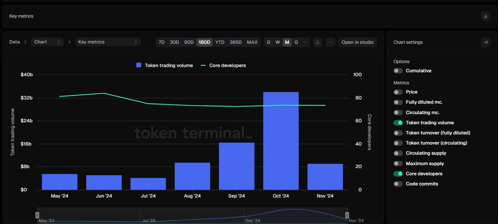Viewport: 498px width, 224px height.
Task: Select the 30D time range
Action: [x=174, y=42]
